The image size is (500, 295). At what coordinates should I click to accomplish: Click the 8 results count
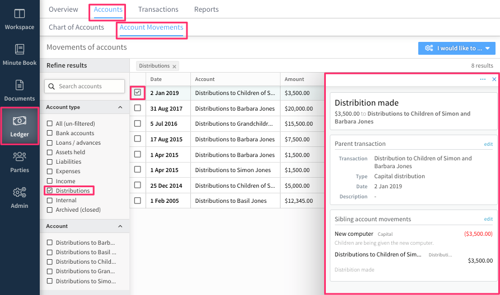pos(482,65)
